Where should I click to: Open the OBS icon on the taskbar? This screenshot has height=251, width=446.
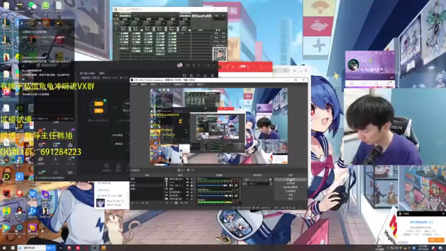pyautogui.click(x=95, y=248)
